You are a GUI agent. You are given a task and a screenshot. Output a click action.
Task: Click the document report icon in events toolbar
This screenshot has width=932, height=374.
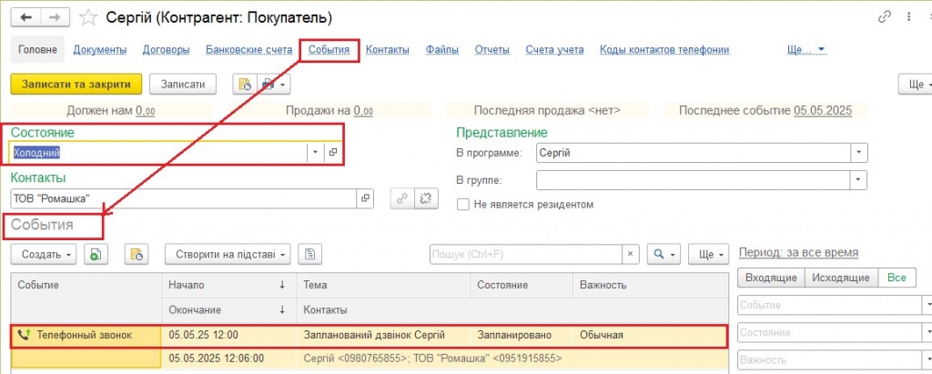(310, 254)
